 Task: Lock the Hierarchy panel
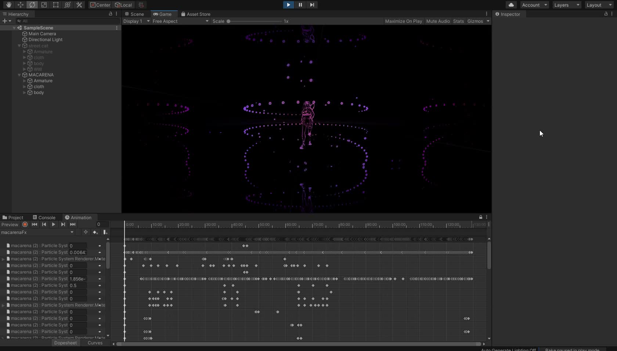point(110,14)
